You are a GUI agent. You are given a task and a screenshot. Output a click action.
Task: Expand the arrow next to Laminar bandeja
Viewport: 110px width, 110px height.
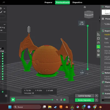[x=97, y=96]
